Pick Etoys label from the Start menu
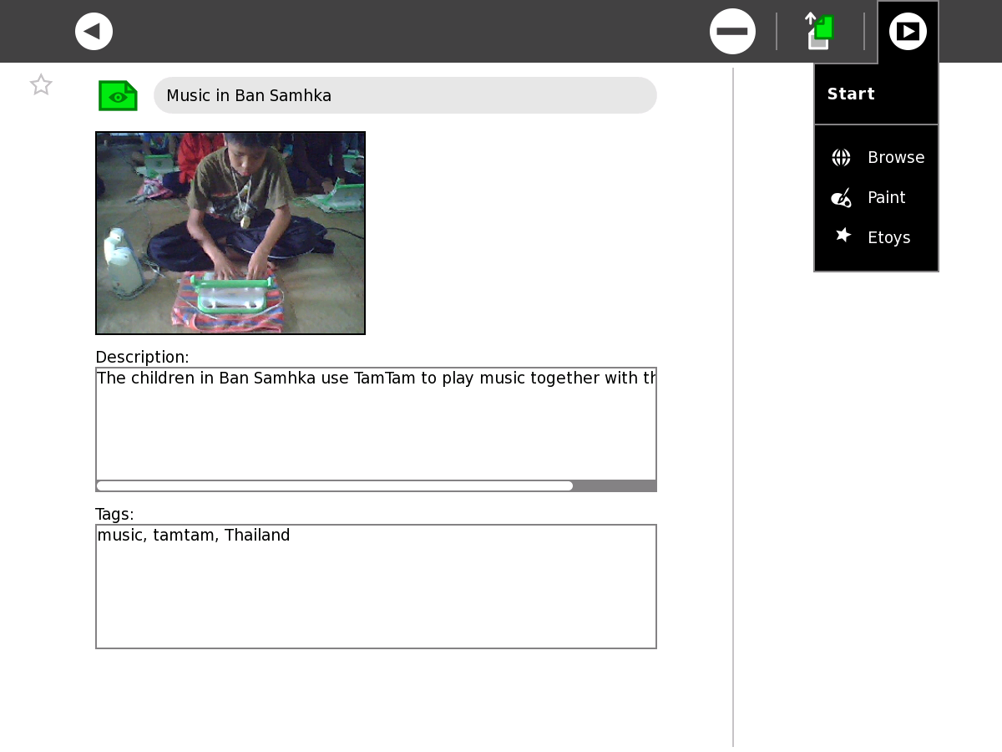The height and width of the screenshot is (752, 1002). (888, 238)
